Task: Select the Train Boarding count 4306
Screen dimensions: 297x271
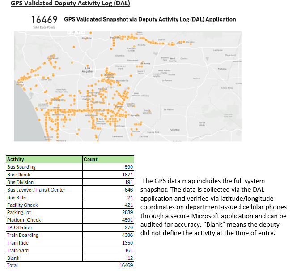Action: coord(128,235)
